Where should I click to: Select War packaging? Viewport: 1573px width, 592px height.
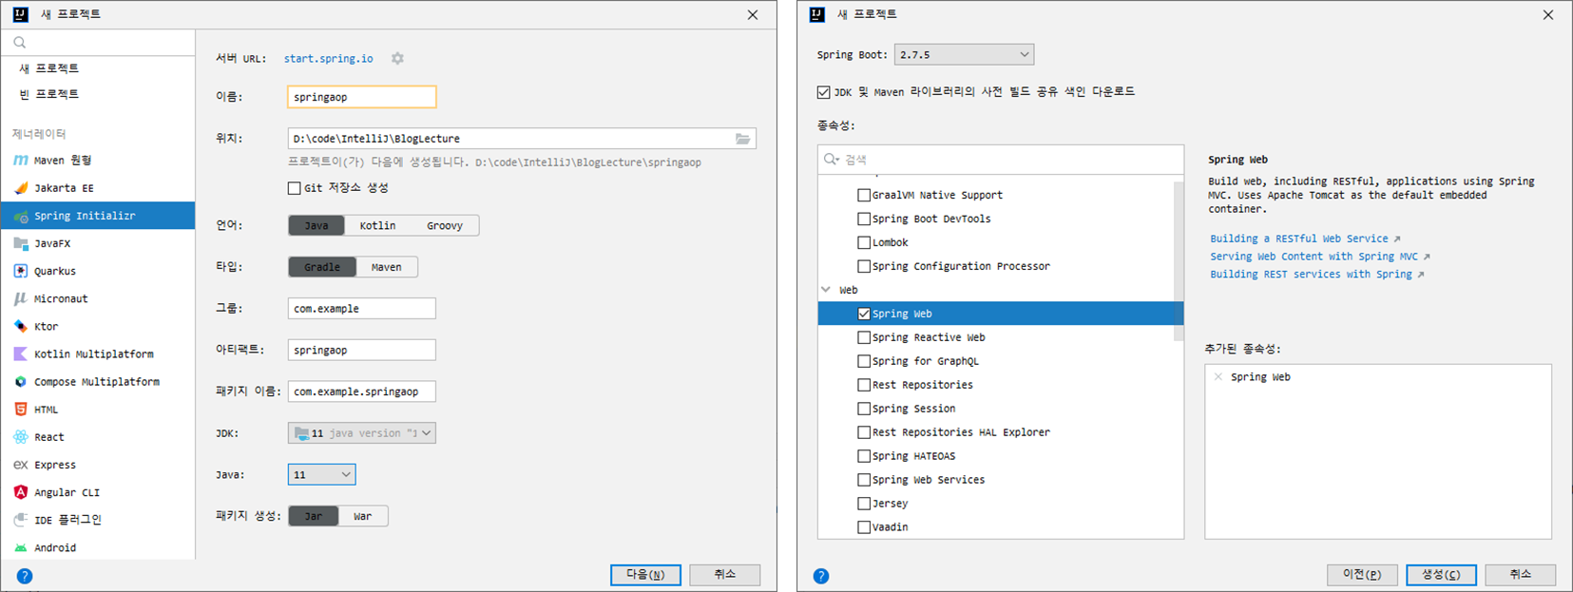pos(363,516)
